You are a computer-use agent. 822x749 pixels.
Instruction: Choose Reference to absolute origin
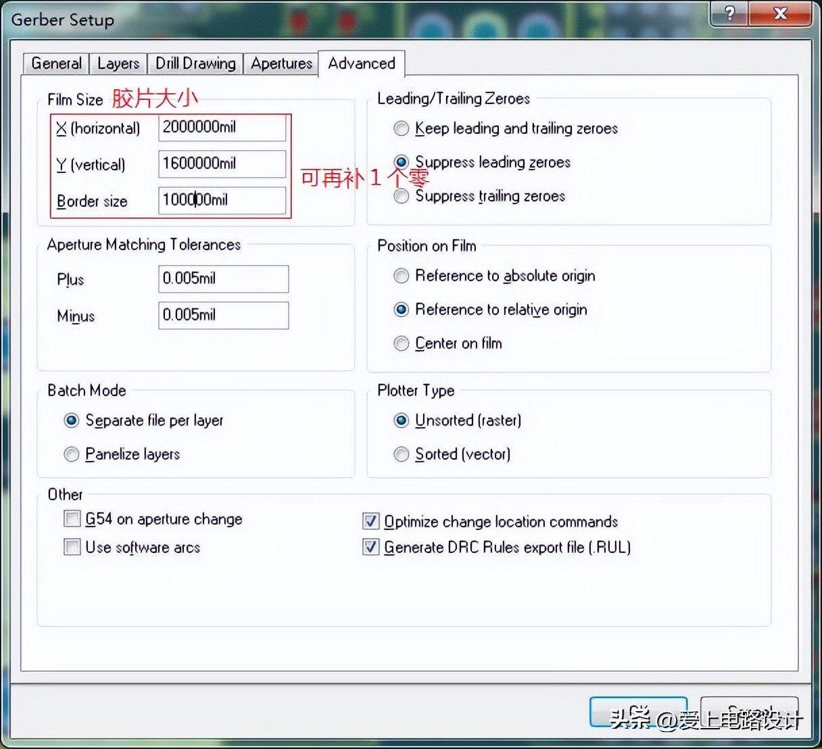[401, 276]
